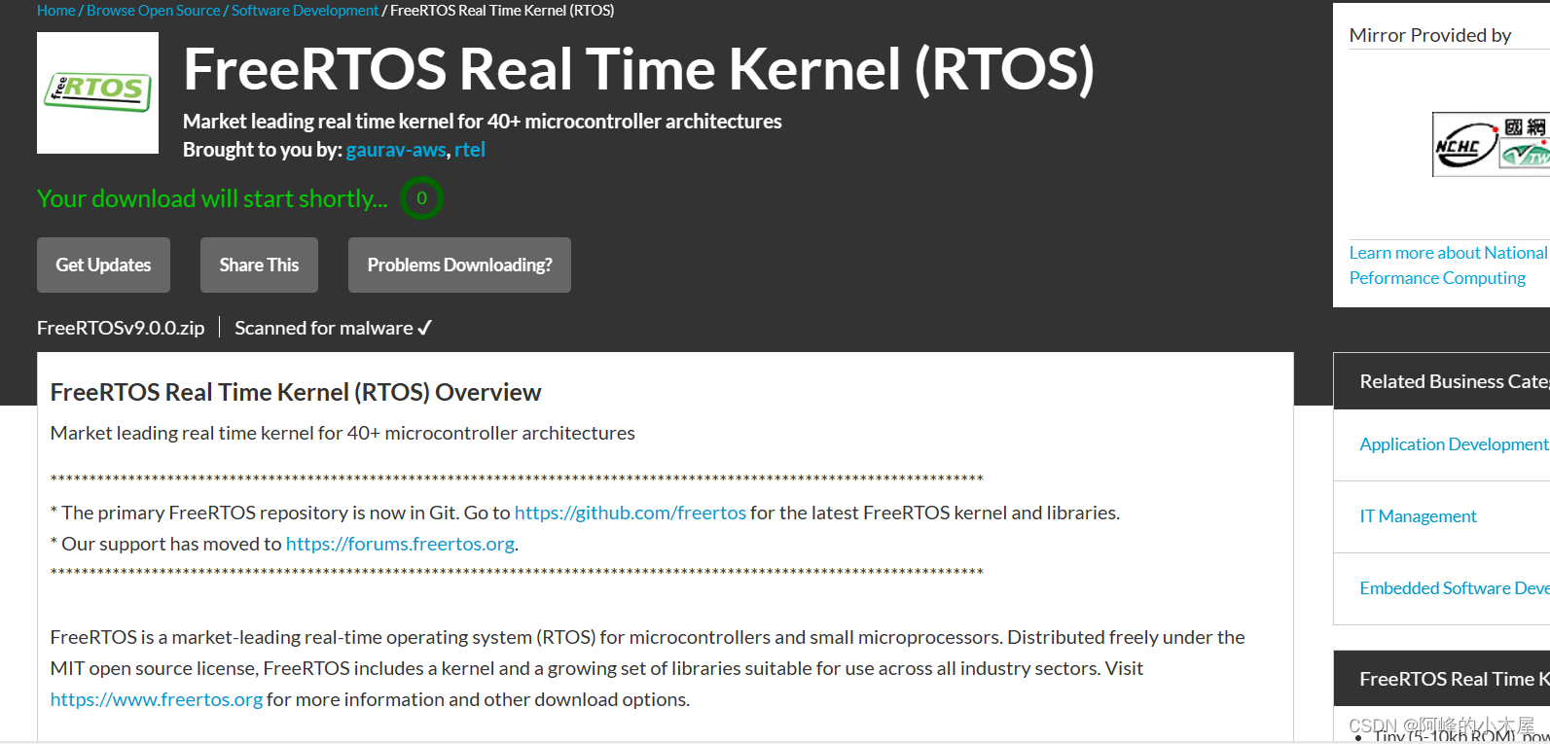This screenshot has width=1550, height=744.
Task: Click Problems Downloading? button
Action: (459, 265)
